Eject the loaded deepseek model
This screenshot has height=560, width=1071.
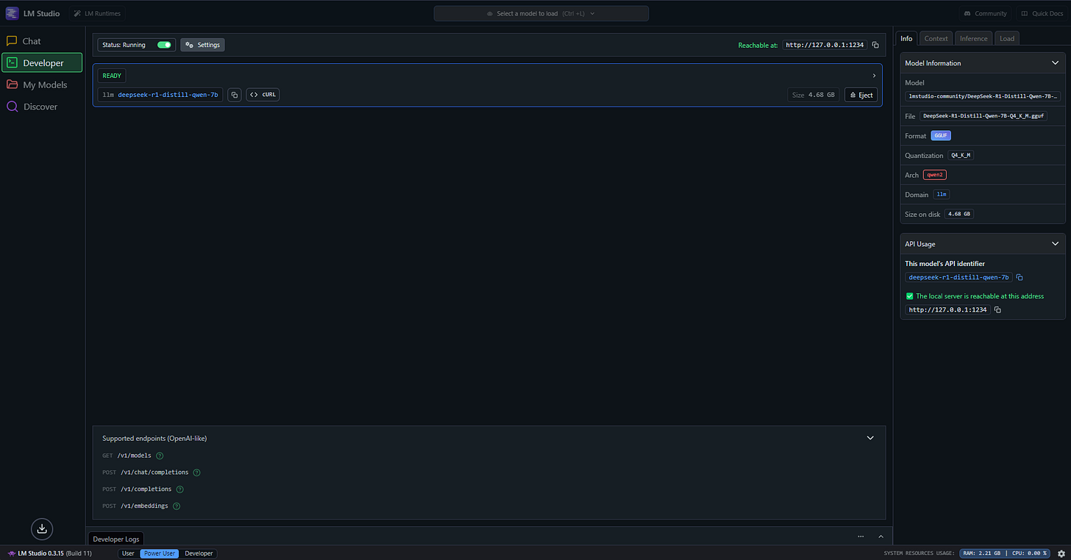point(861,94)
